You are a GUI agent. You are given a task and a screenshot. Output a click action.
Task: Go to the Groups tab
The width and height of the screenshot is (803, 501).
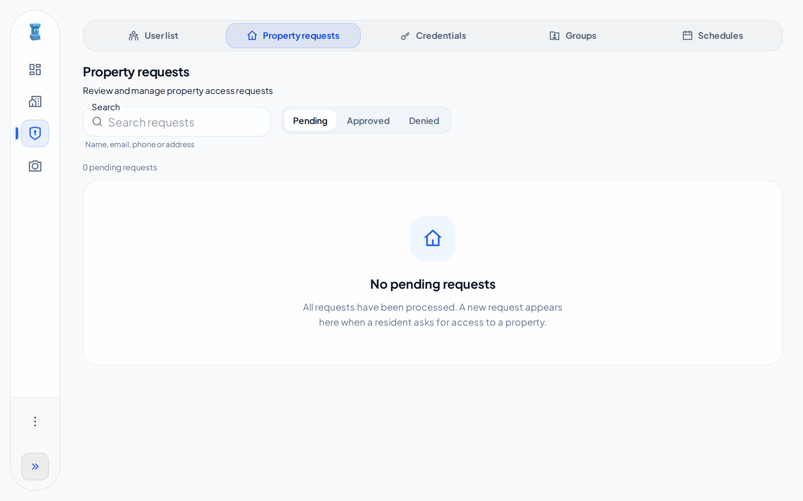point(573,36)
